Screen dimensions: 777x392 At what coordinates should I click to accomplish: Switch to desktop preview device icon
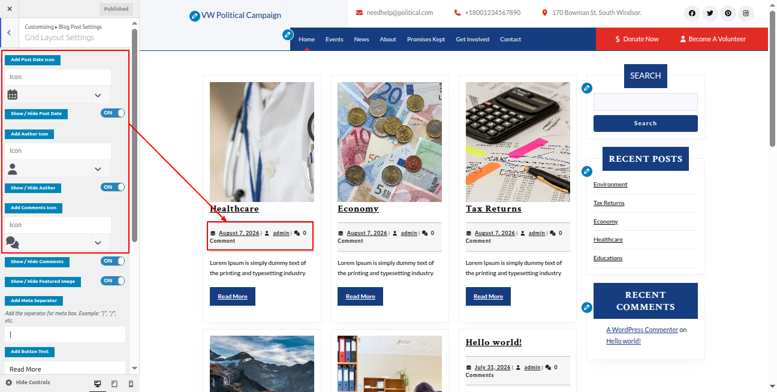pos(97,384)
